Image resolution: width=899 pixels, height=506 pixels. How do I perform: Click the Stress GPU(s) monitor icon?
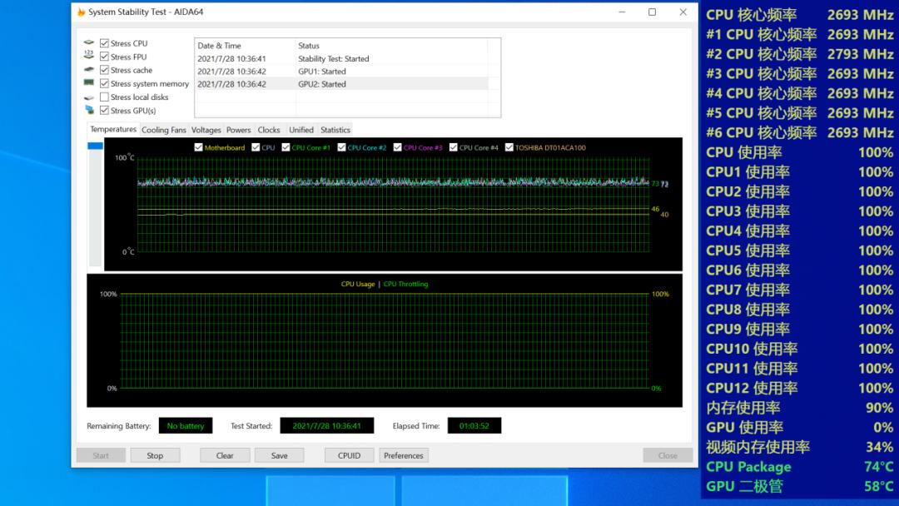click(x=89, y=110)
